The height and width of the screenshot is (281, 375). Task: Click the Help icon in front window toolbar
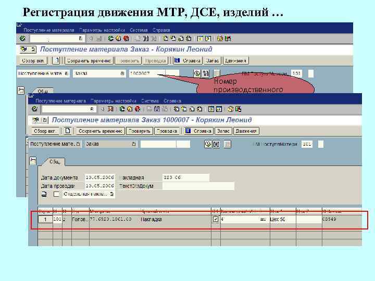tap(230, 109)
